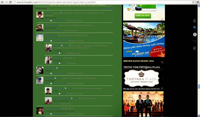Image resolution: width=200 pixels, height=117 pixels.
Task: Click the 'Add a comment' link above comments
Action: point(107,8)
